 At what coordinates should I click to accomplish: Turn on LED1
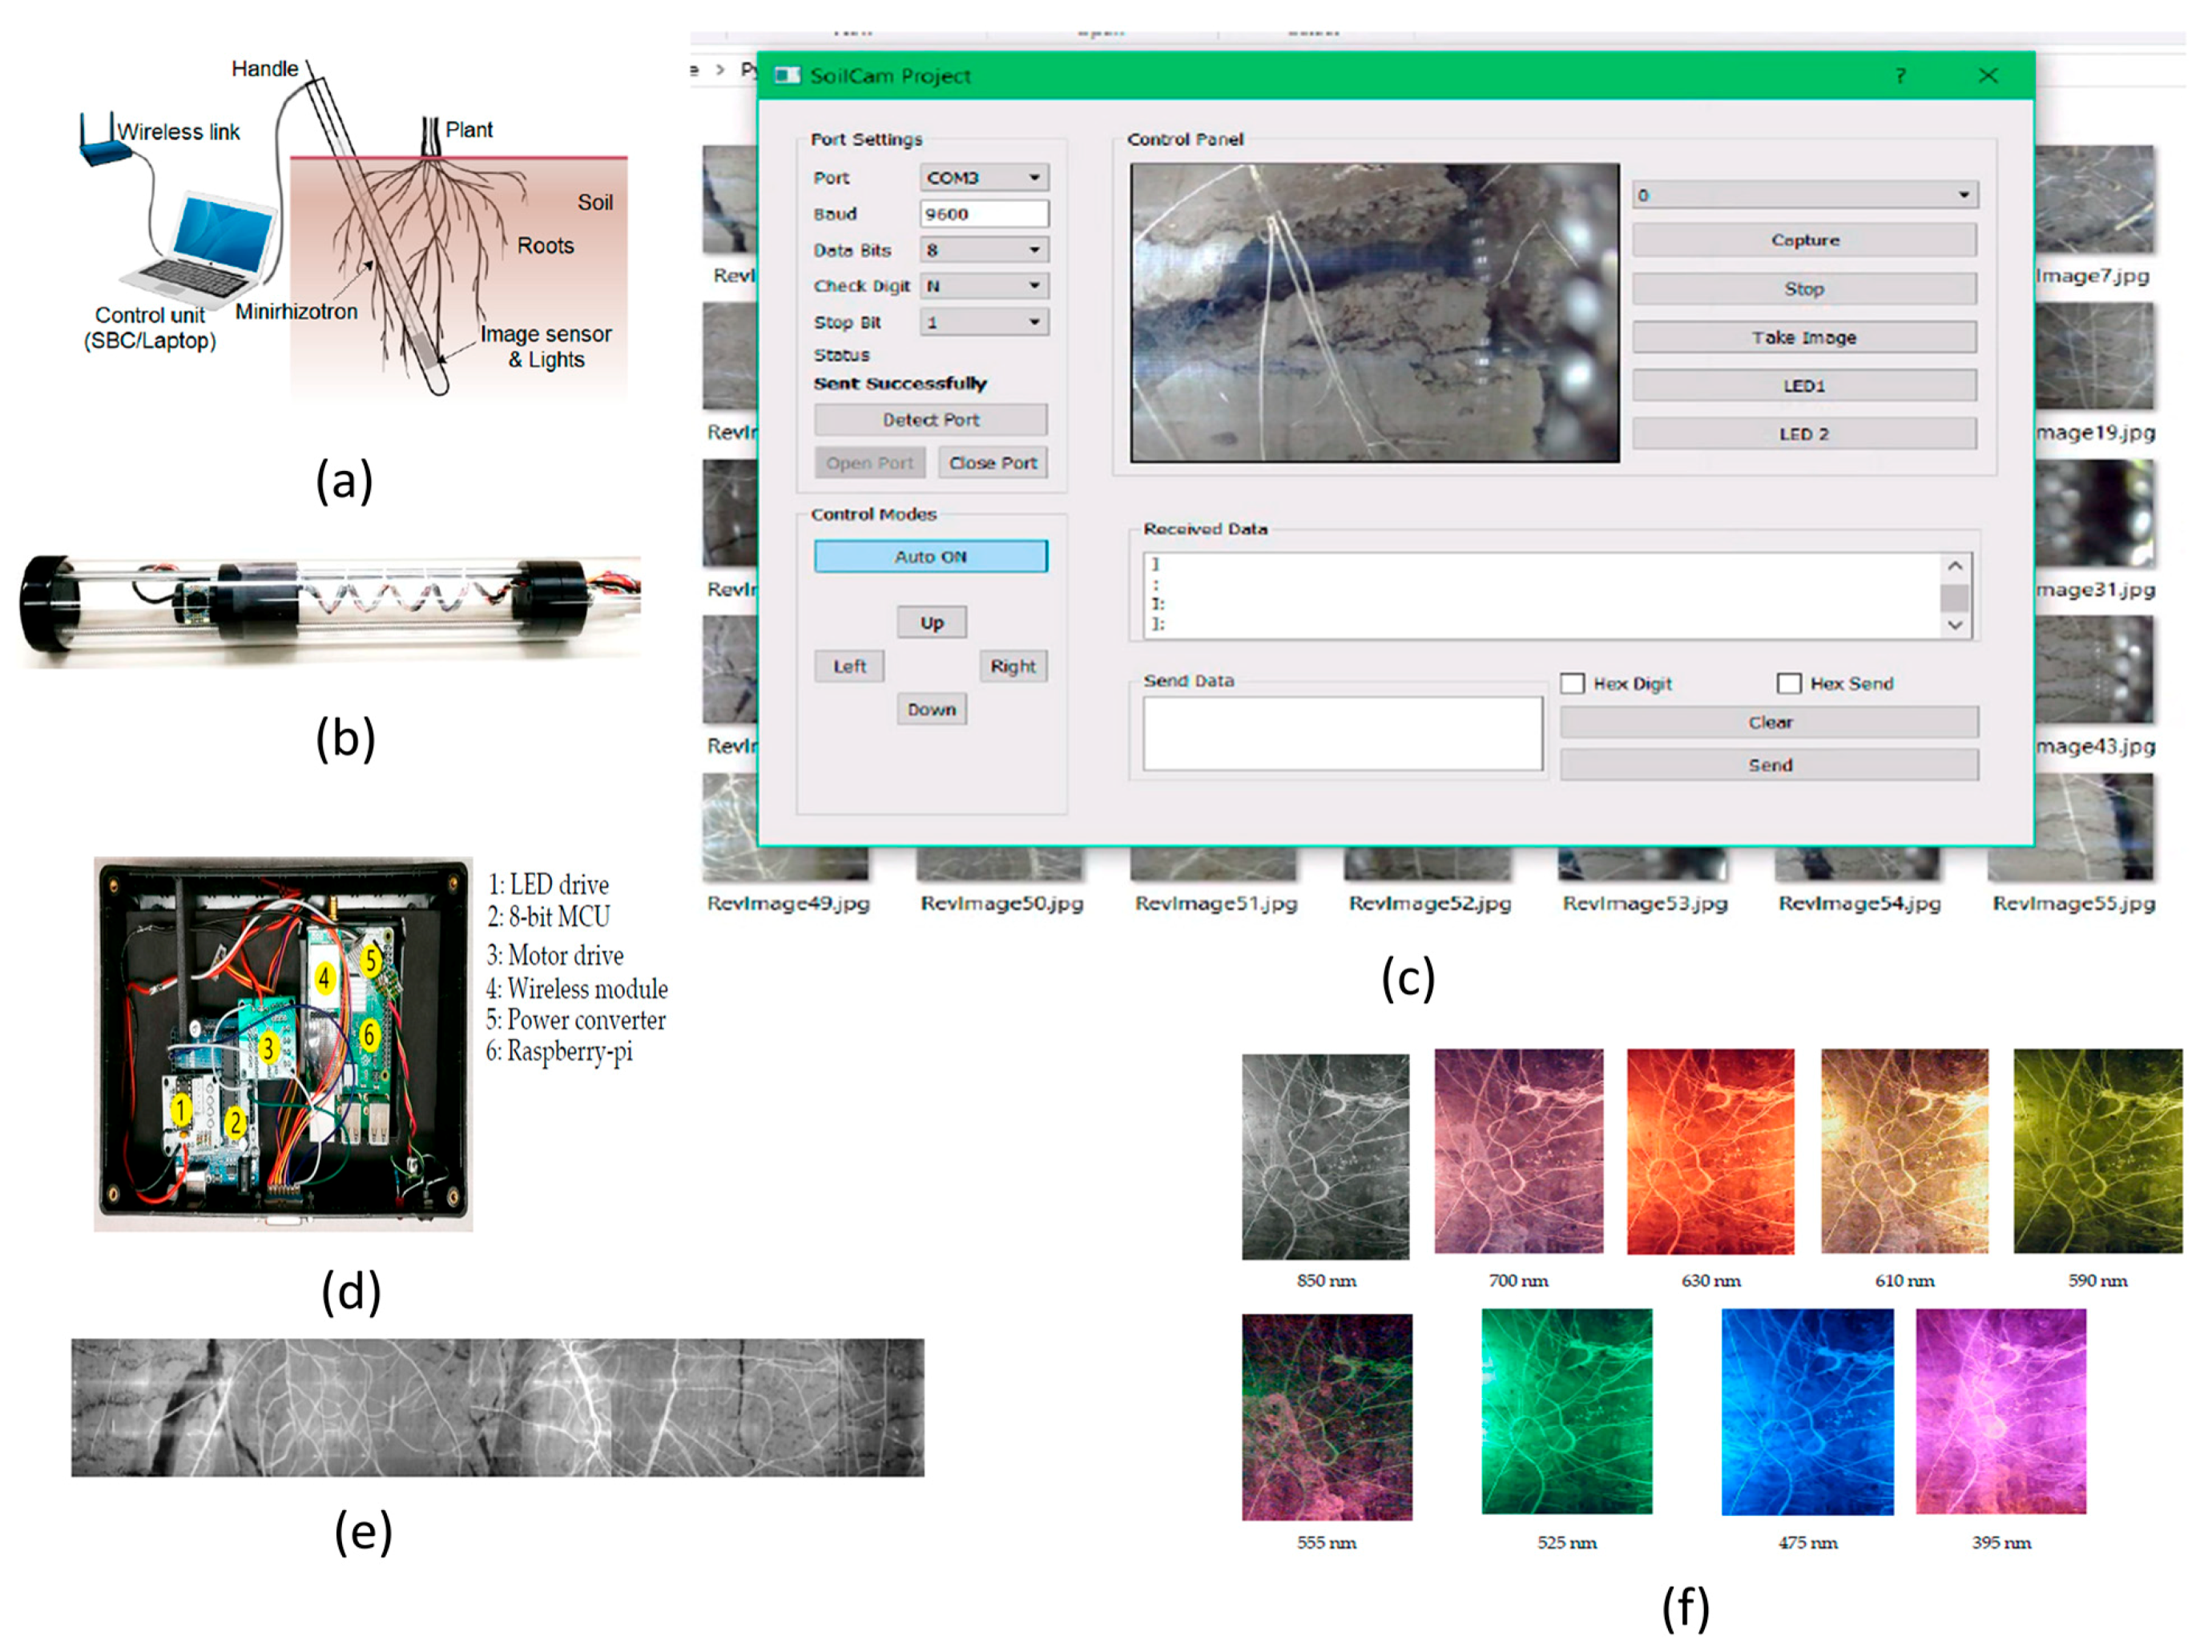click(x=1804, y=386)
